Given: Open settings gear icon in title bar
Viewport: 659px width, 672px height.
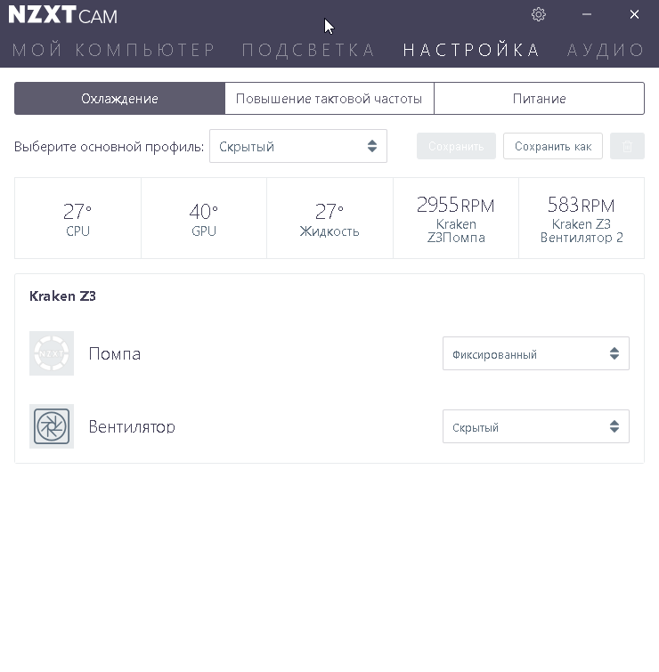Looking at the screenshot, I should coord(539,14).
